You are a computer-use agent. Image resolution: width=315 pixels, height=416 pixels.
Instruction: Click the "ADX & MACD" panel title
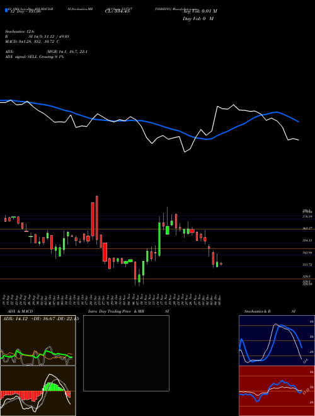[19, 311]
